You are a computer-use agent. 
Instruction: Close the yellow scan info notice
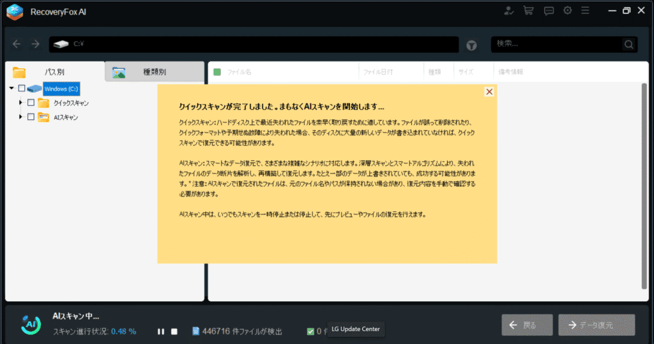[x=489, y=92]
